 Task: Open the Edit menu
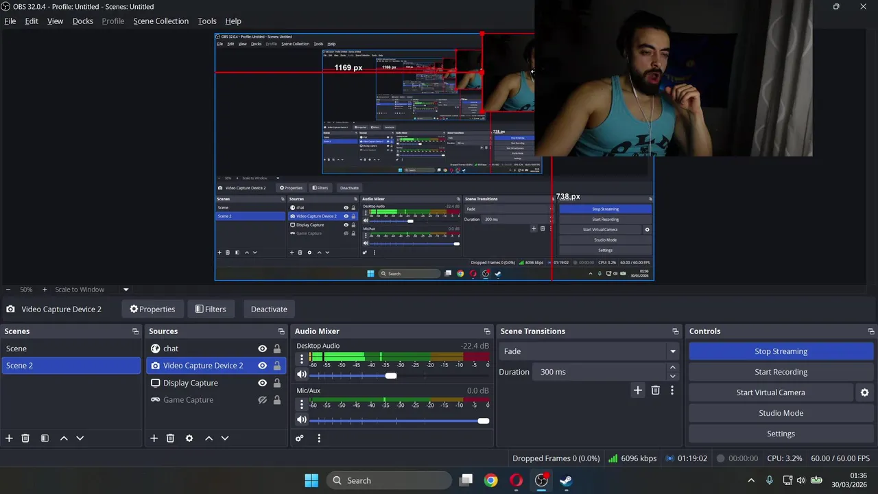coord(32,21)
